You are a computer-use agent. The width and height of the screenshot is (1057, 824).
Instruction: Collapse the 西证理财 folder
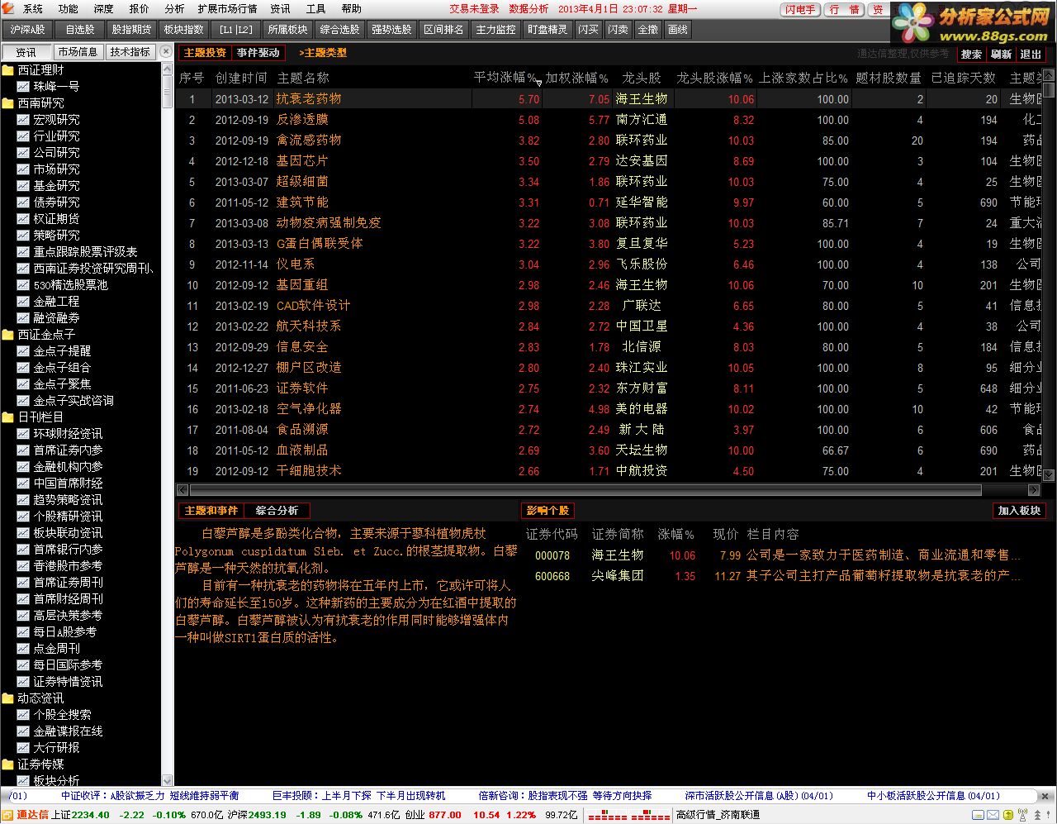(x=8, y=70)
